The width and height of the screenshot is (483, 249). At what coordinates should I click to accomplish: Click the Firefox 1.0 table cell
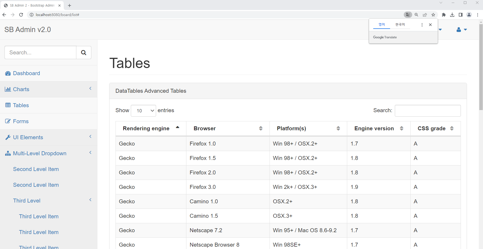tap(228, 144)
